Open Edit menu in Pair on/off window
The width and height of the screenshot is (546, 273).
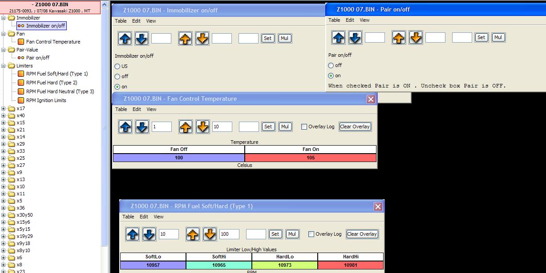coord(350,20)
